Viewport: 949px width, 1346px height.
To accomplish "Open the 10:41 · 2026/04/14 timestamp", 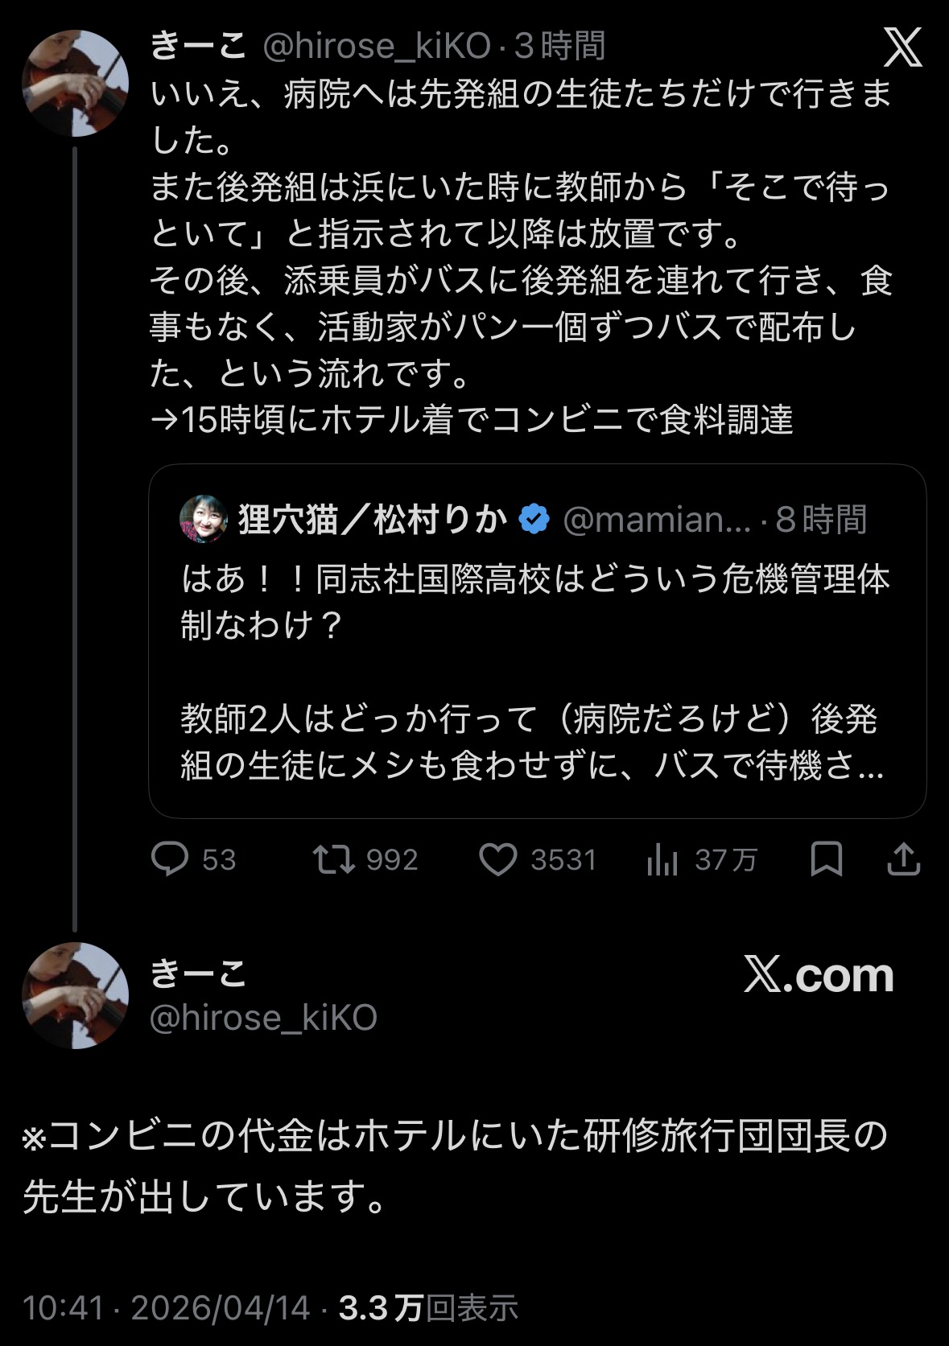I will [166, 1307].
